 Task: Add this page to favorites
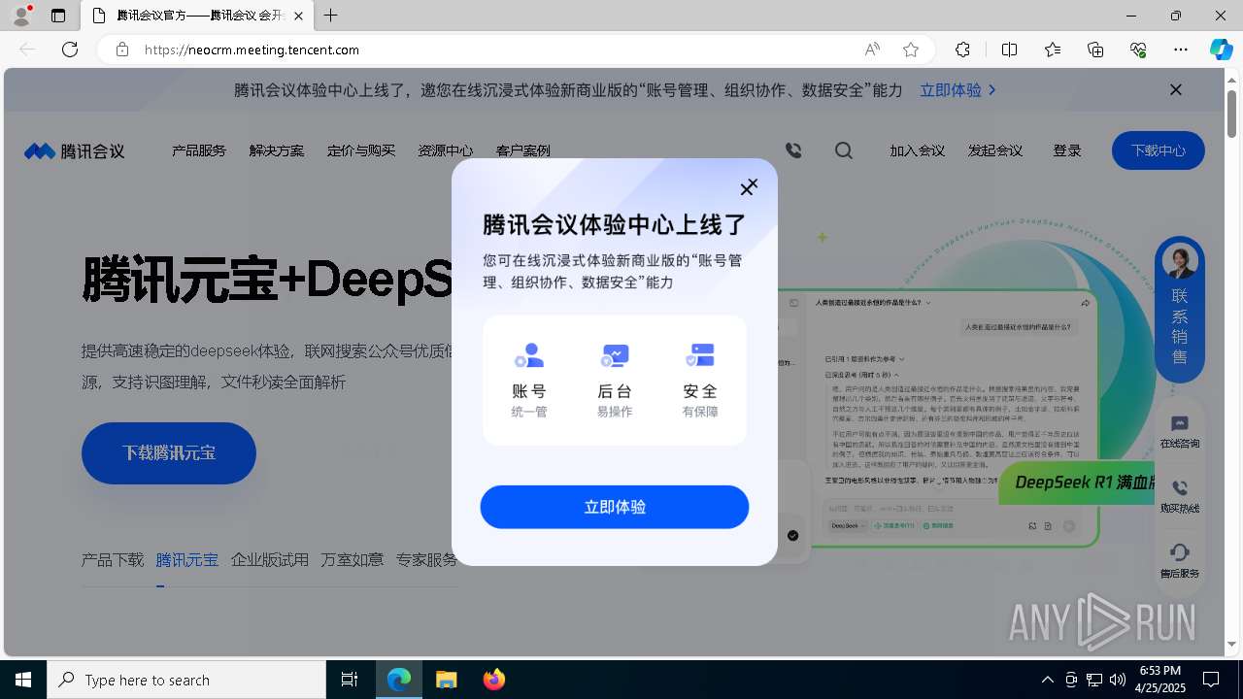tap(911, 50)
